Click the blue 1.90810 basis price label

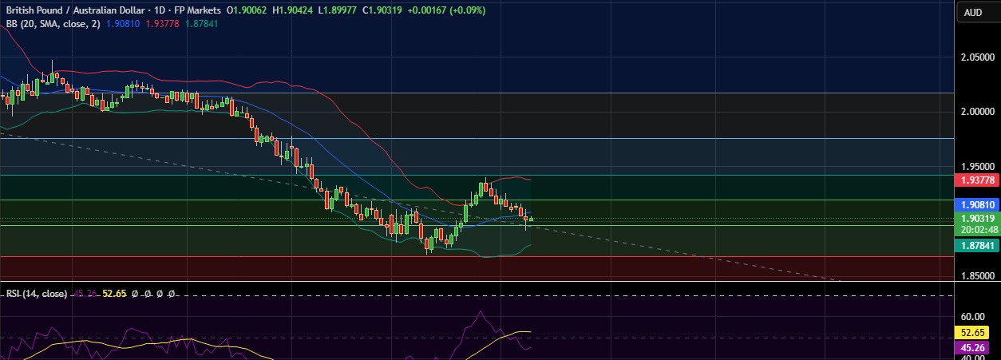(x=976, y=205)
